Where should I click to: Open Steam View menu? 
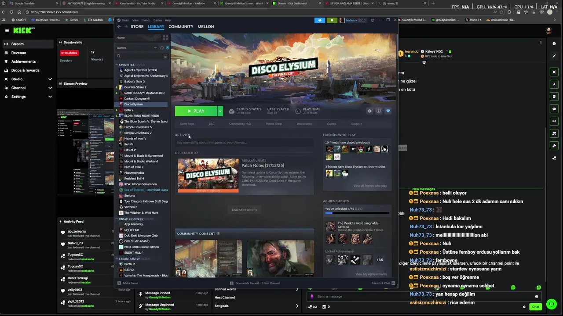135,20
